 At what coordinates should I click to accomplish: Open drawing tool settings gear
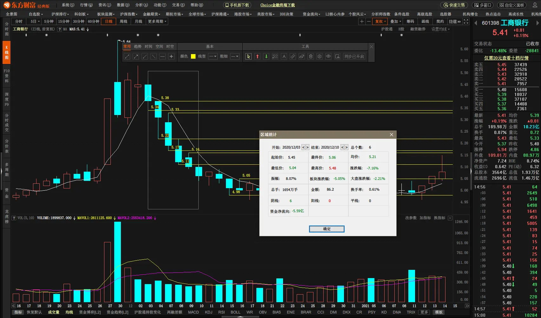320,56
